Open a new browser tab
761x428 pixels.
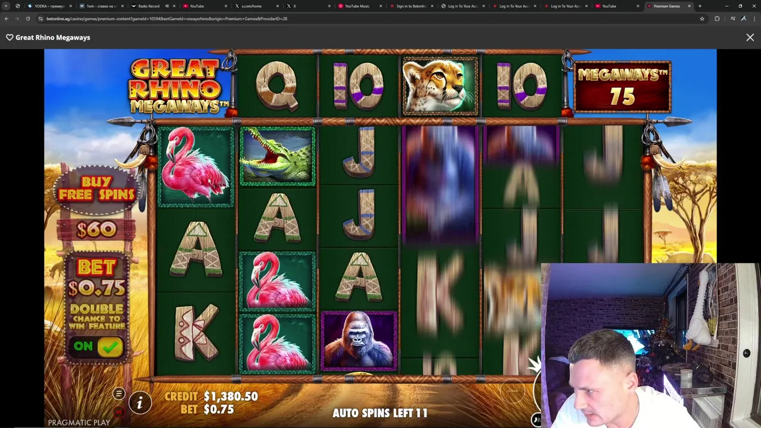tap(700, 6)
